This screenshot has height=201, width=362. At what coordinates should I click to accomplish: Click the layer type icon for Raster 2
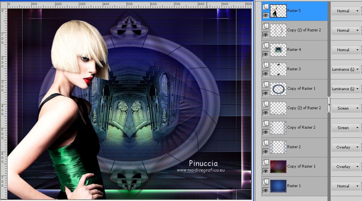(266, 143)
